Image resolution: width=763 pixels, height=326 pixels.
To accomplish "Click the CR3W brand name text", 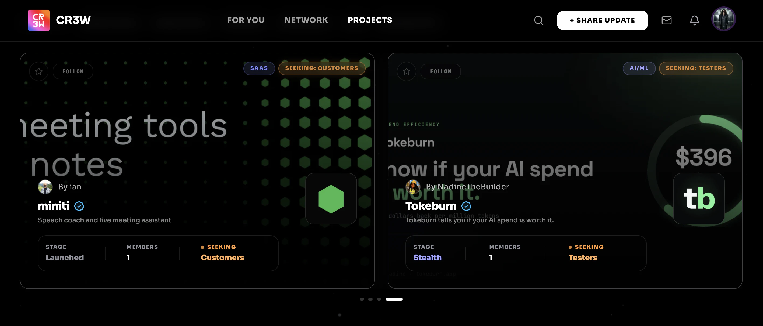I will (73, 20).
